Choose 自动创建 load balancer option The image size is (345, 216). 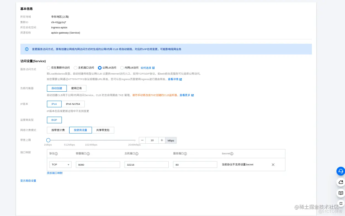[57, 88]
